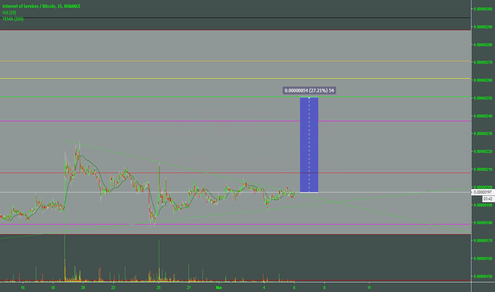Click the date label 8 on time axis
Image resolution: width=495 pixels, height=292 pixels.
point(324,288)
